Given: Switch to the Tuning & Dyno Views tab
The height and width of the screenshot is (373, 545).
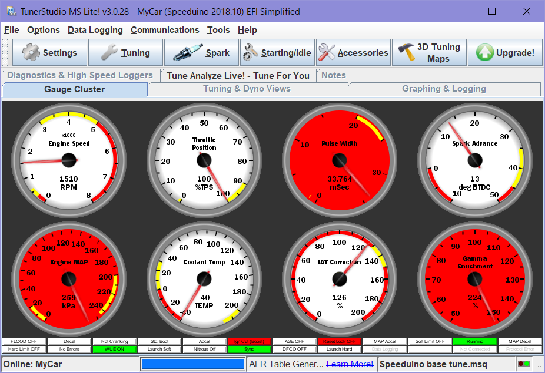Looking at the screenshot, I should 247,89.
